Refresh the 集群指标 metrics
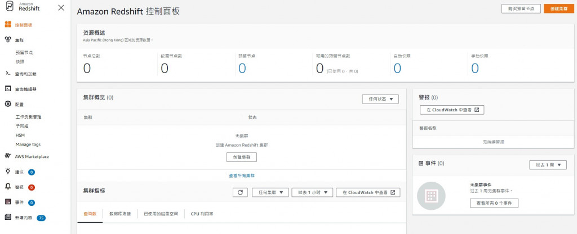The image size is (577, 234). tap(240, 192)
